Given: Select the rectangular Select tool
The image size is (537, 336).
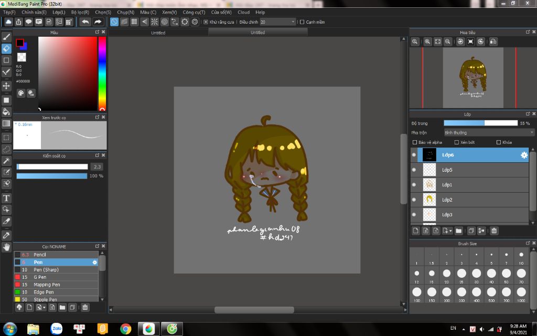Looking at the screenshot, I should coord(6,138).
